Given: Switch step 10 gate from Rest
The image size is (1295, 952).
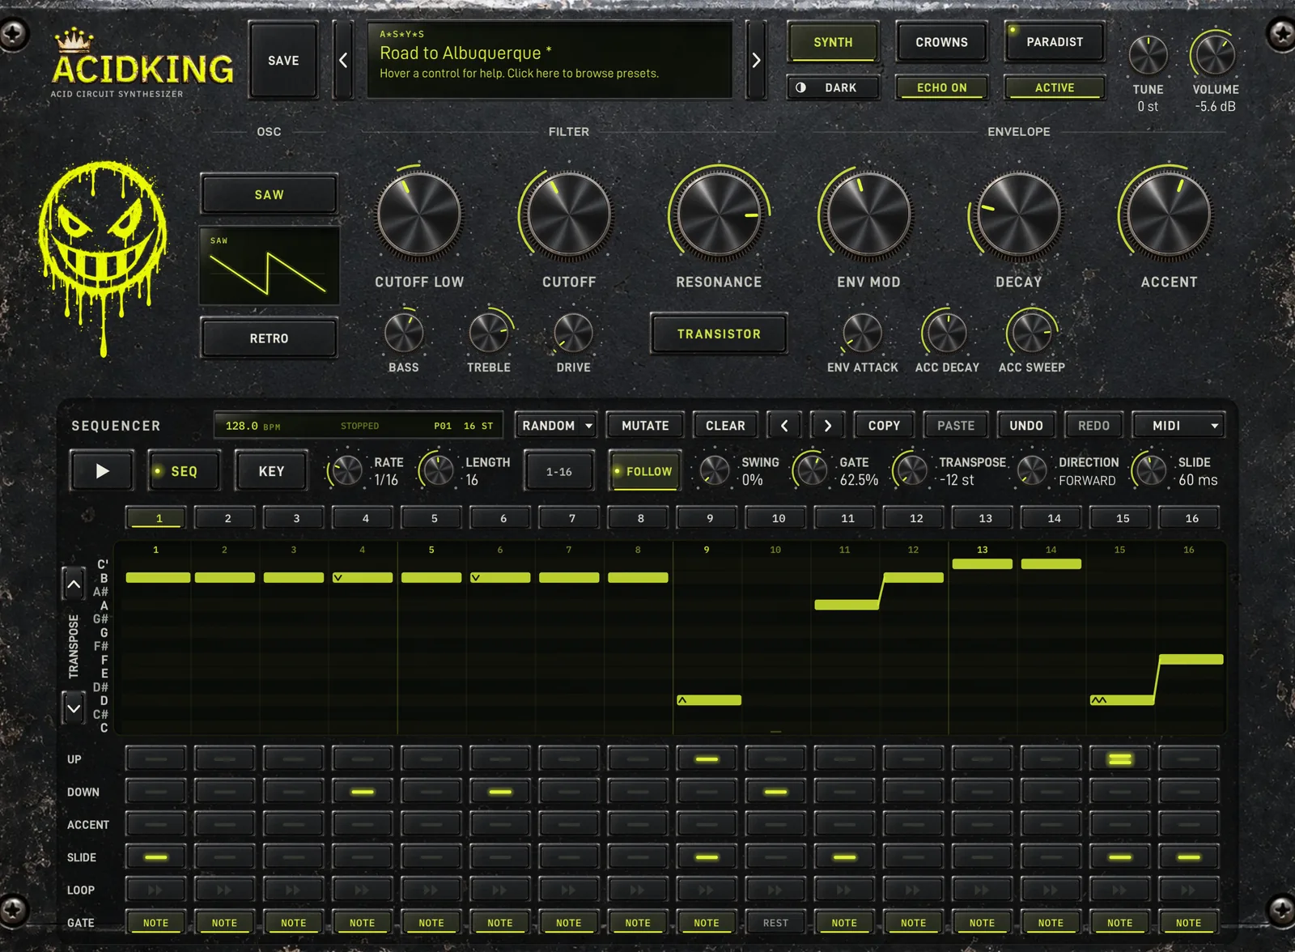Looking at the screenshot, I should [775, 923].
